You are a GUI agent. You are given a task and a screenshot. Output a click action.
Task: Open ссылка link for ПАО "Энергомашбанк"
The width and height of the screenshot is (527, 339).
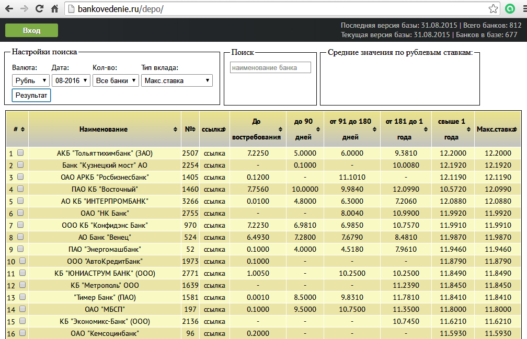214,249
